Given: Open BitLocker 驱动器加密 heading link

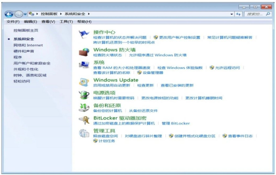Looking at the screenshot, I should (x=120, y=118).
